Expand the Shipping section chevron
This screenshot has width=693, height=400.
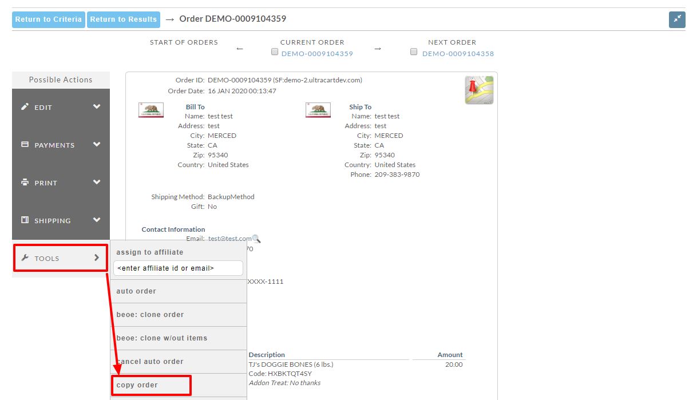coord(97,220)
